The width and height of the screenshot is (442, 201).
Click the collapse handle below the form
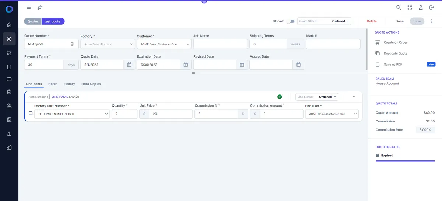click(x=193, y=73)
